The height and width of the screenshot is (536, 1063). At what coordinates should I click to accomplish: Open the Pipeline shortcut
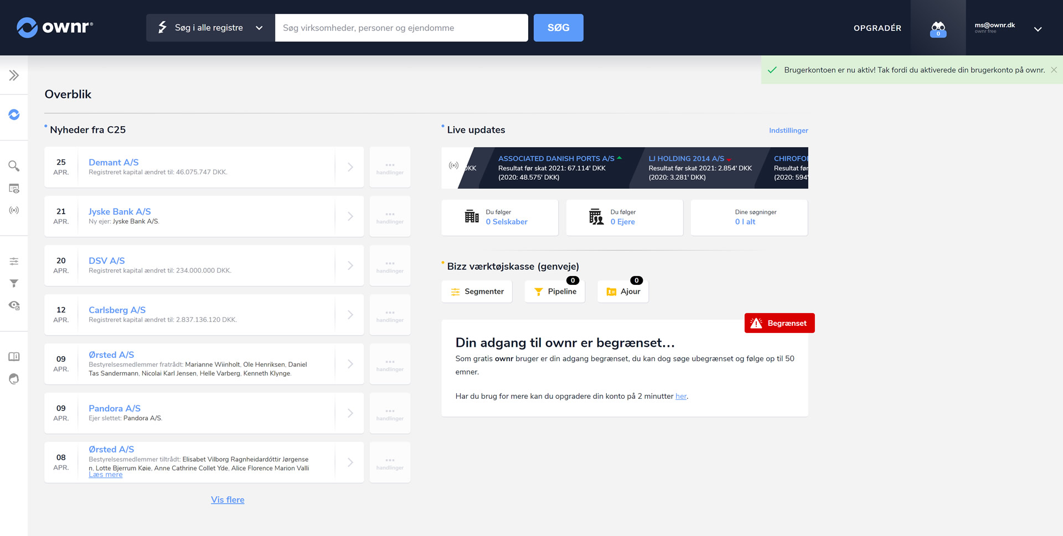coord(555,292)
